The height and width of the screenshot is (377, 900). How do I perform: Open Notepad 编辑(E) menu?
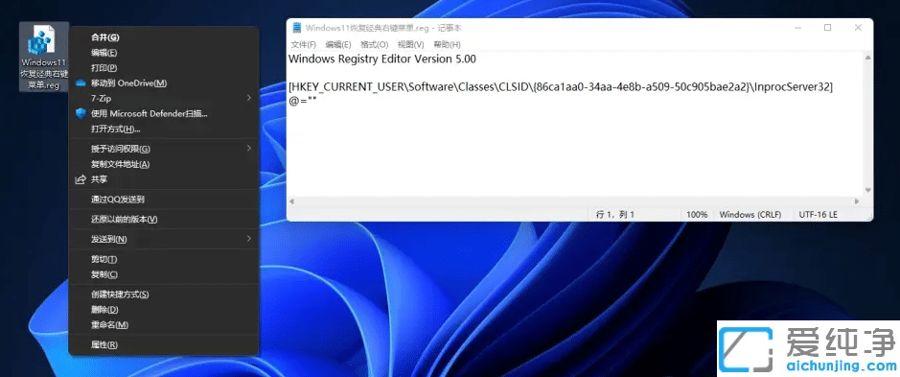(338, 44)
